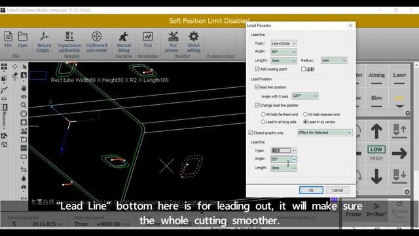Image resolution: width=419 pixels, height=236 pixels.
Task: Toggle LOW/HIGH jog speed
Action: [x=376, y=153]
